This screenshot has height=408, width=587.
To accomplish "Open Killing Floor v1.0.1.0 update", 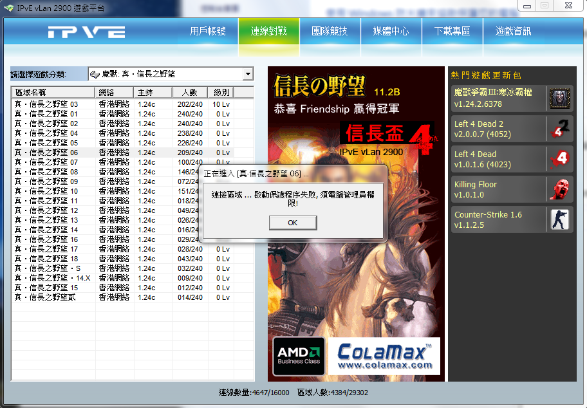I will (x=512, y=189).
